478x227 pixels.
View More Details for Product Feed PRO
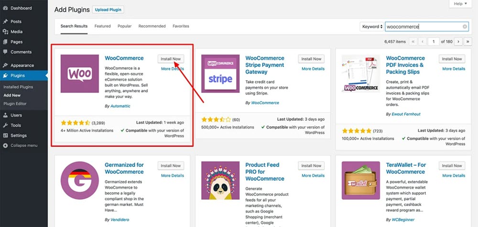coord(313,175)
